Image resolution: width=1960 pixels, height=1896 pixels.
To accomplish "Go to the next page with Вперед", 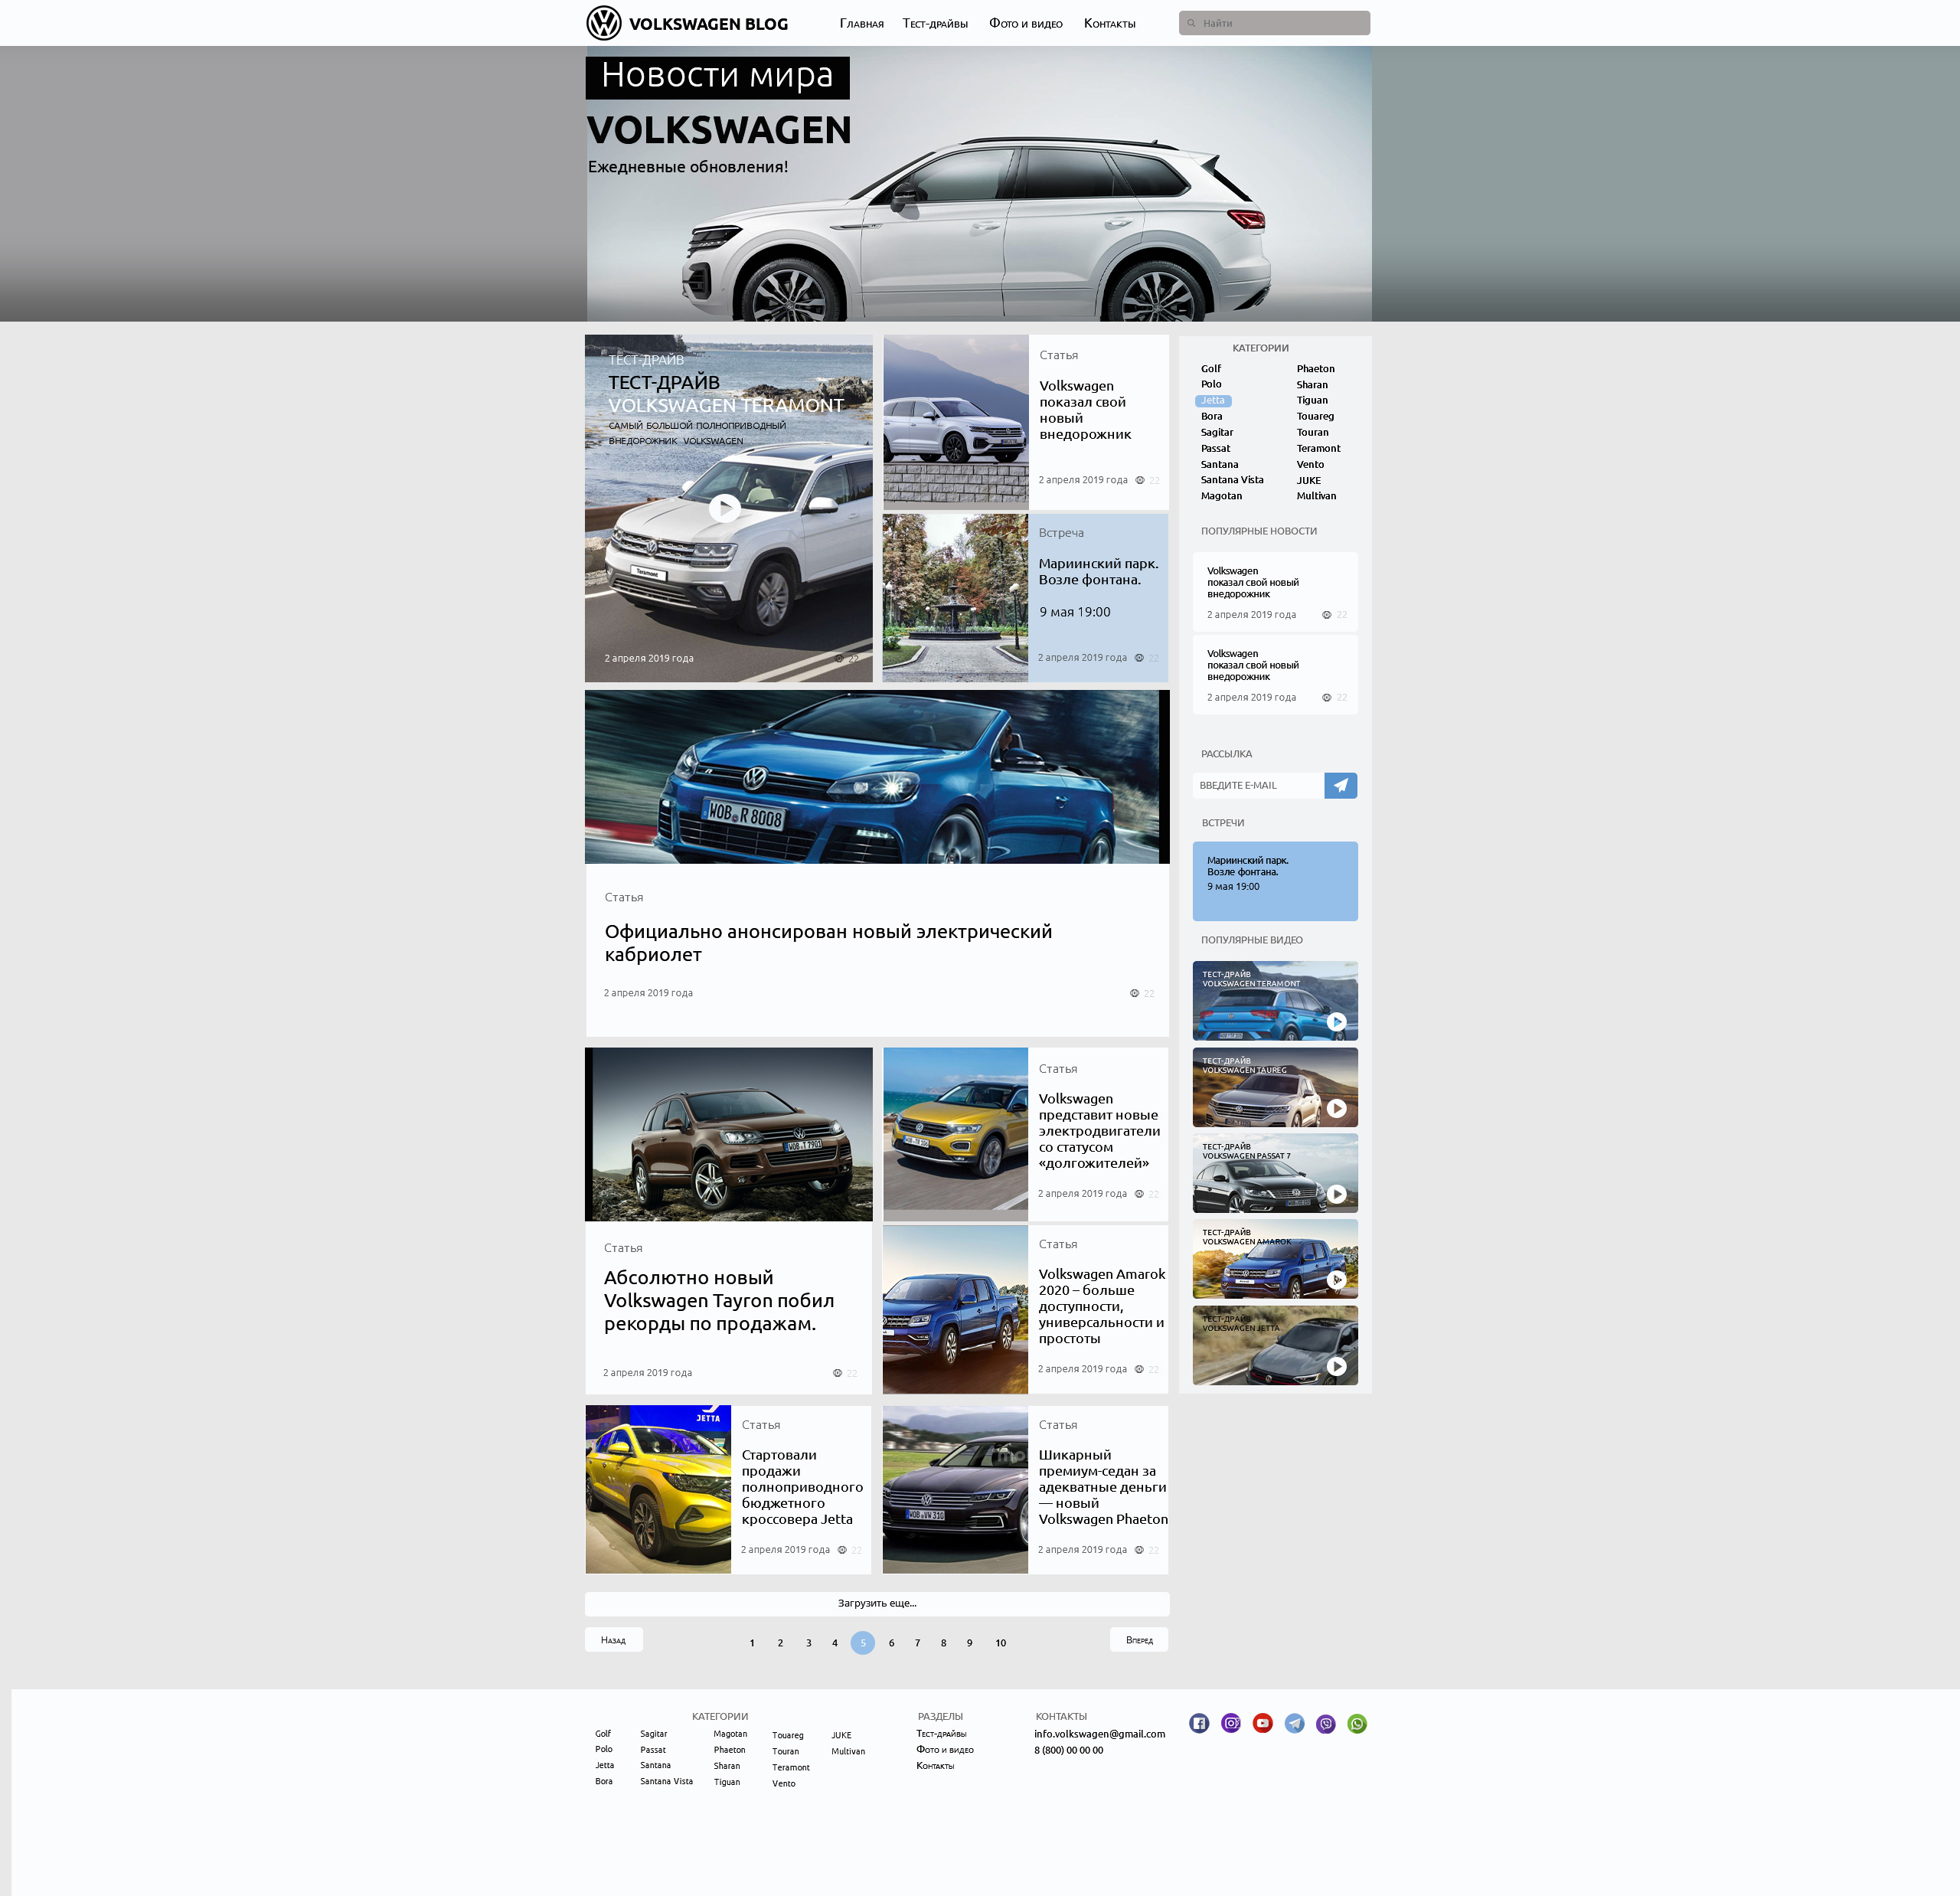I will point(1139,1640).
